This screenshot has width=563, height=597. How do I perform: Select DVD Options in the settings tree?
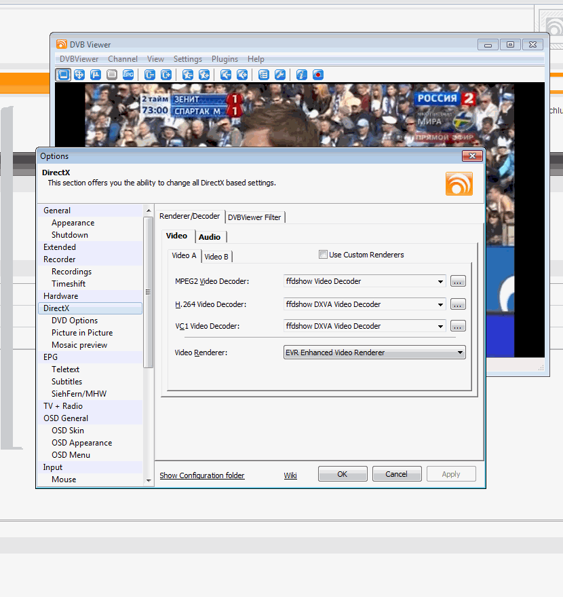pos(75,321)
